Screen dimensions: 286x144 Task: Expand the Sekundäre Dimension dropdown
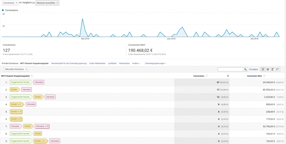tap(16, 69)
